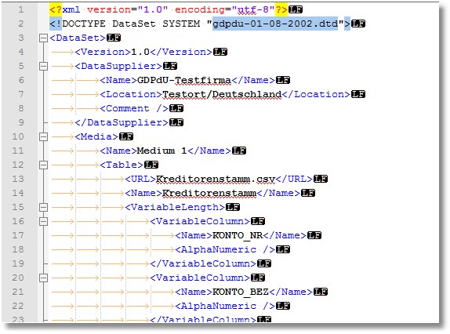Collapse the first VariableColumn fold marker
The image size is (450, 334).
coord(43,221)
